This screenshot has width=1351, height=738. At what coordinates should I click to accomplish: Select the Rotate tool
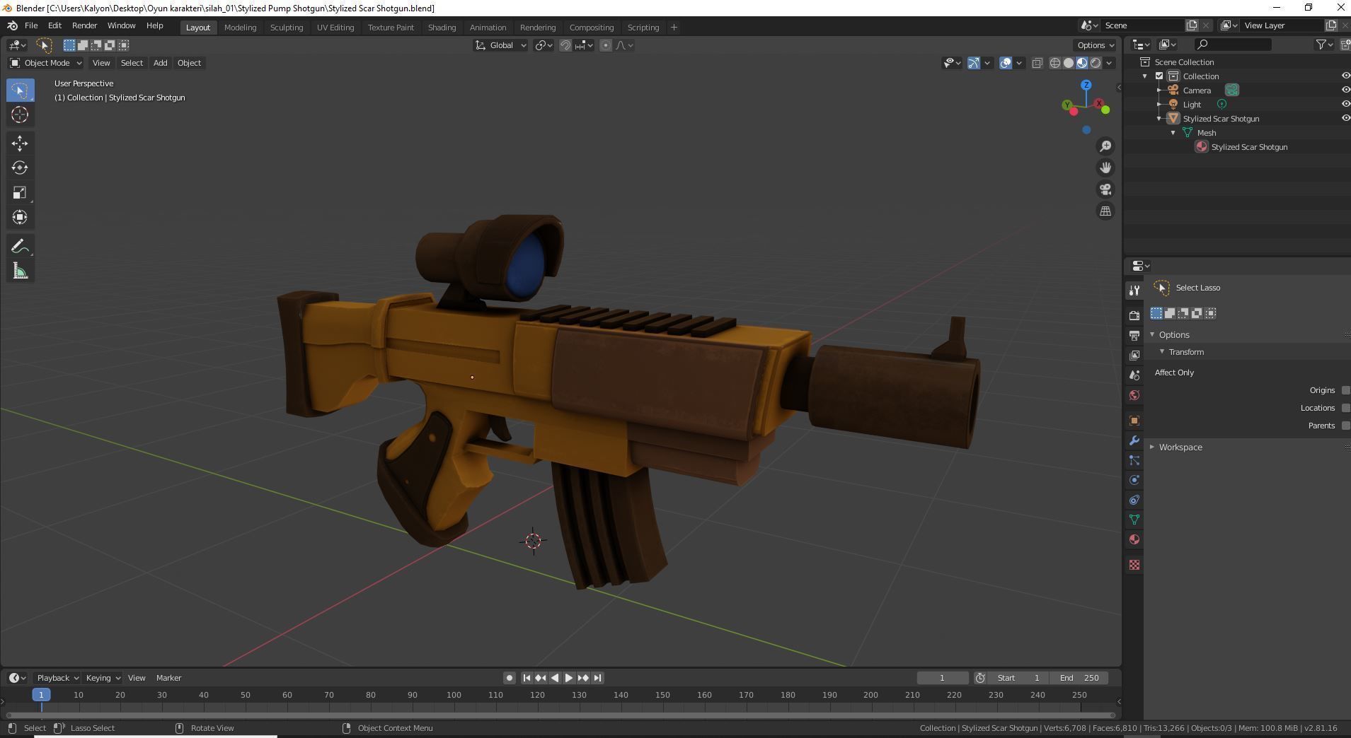tap(20, 168)
